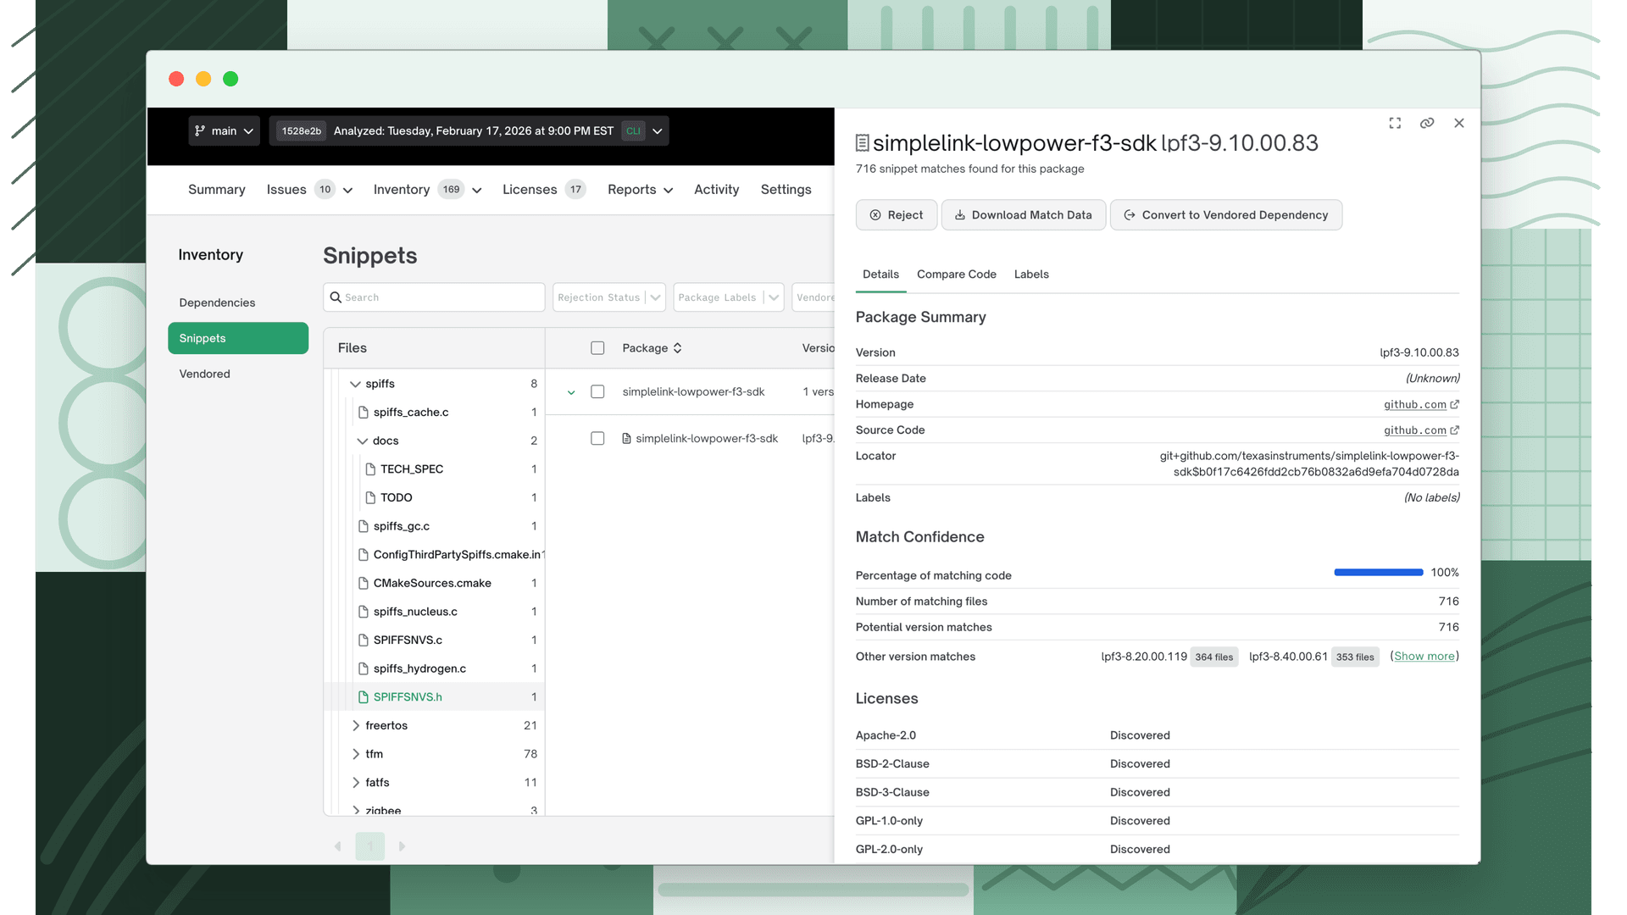Select the Details tab
This screenshot has width=1627, height=915.
[880, 274]
